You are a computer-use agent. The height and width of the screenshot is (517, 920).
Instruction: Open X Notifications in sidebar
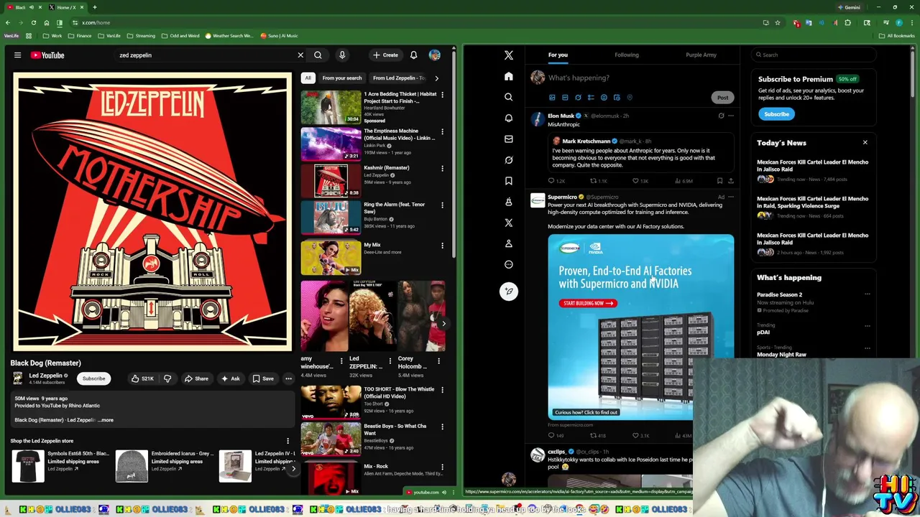pos(508,118)
